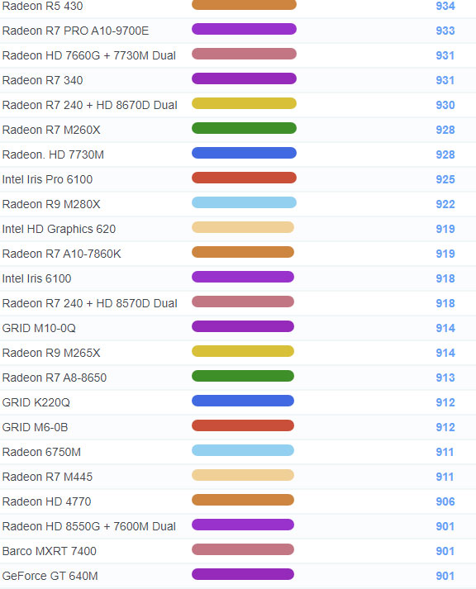The height and width of the screenshot is (589, 476).
Task: Click the purple bar for GRID M10-0Q
Action: tap(243, 326)
